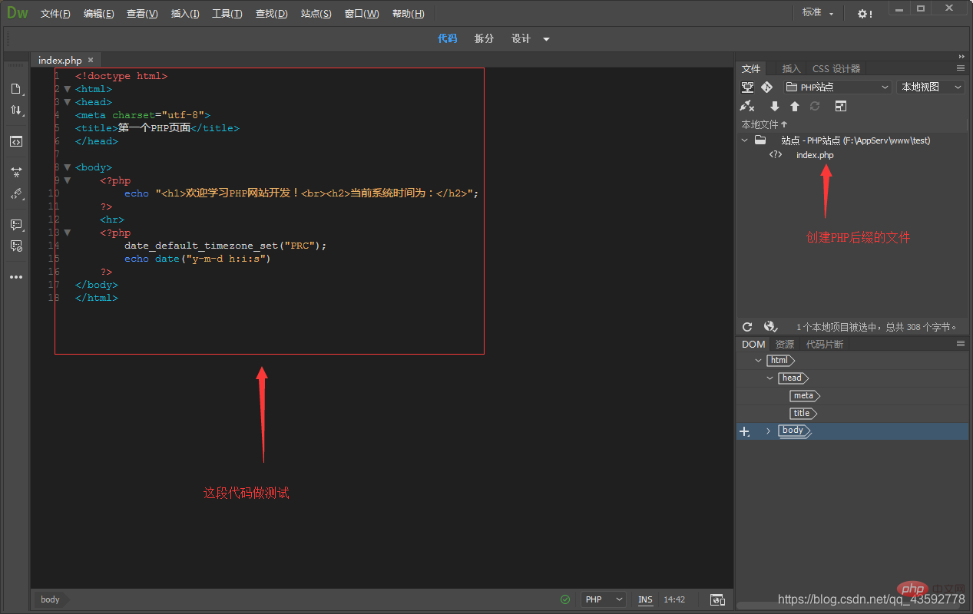The image size is (973, 614).
Task: Open the 帮助(H) menu
Action: click(x=408, y=14)
